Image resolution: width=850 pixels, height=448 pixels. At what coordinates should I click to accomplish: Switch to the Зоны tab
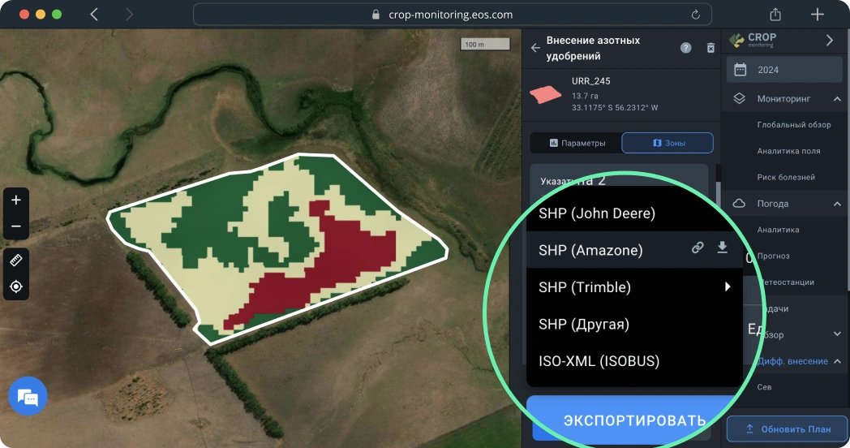668,143
